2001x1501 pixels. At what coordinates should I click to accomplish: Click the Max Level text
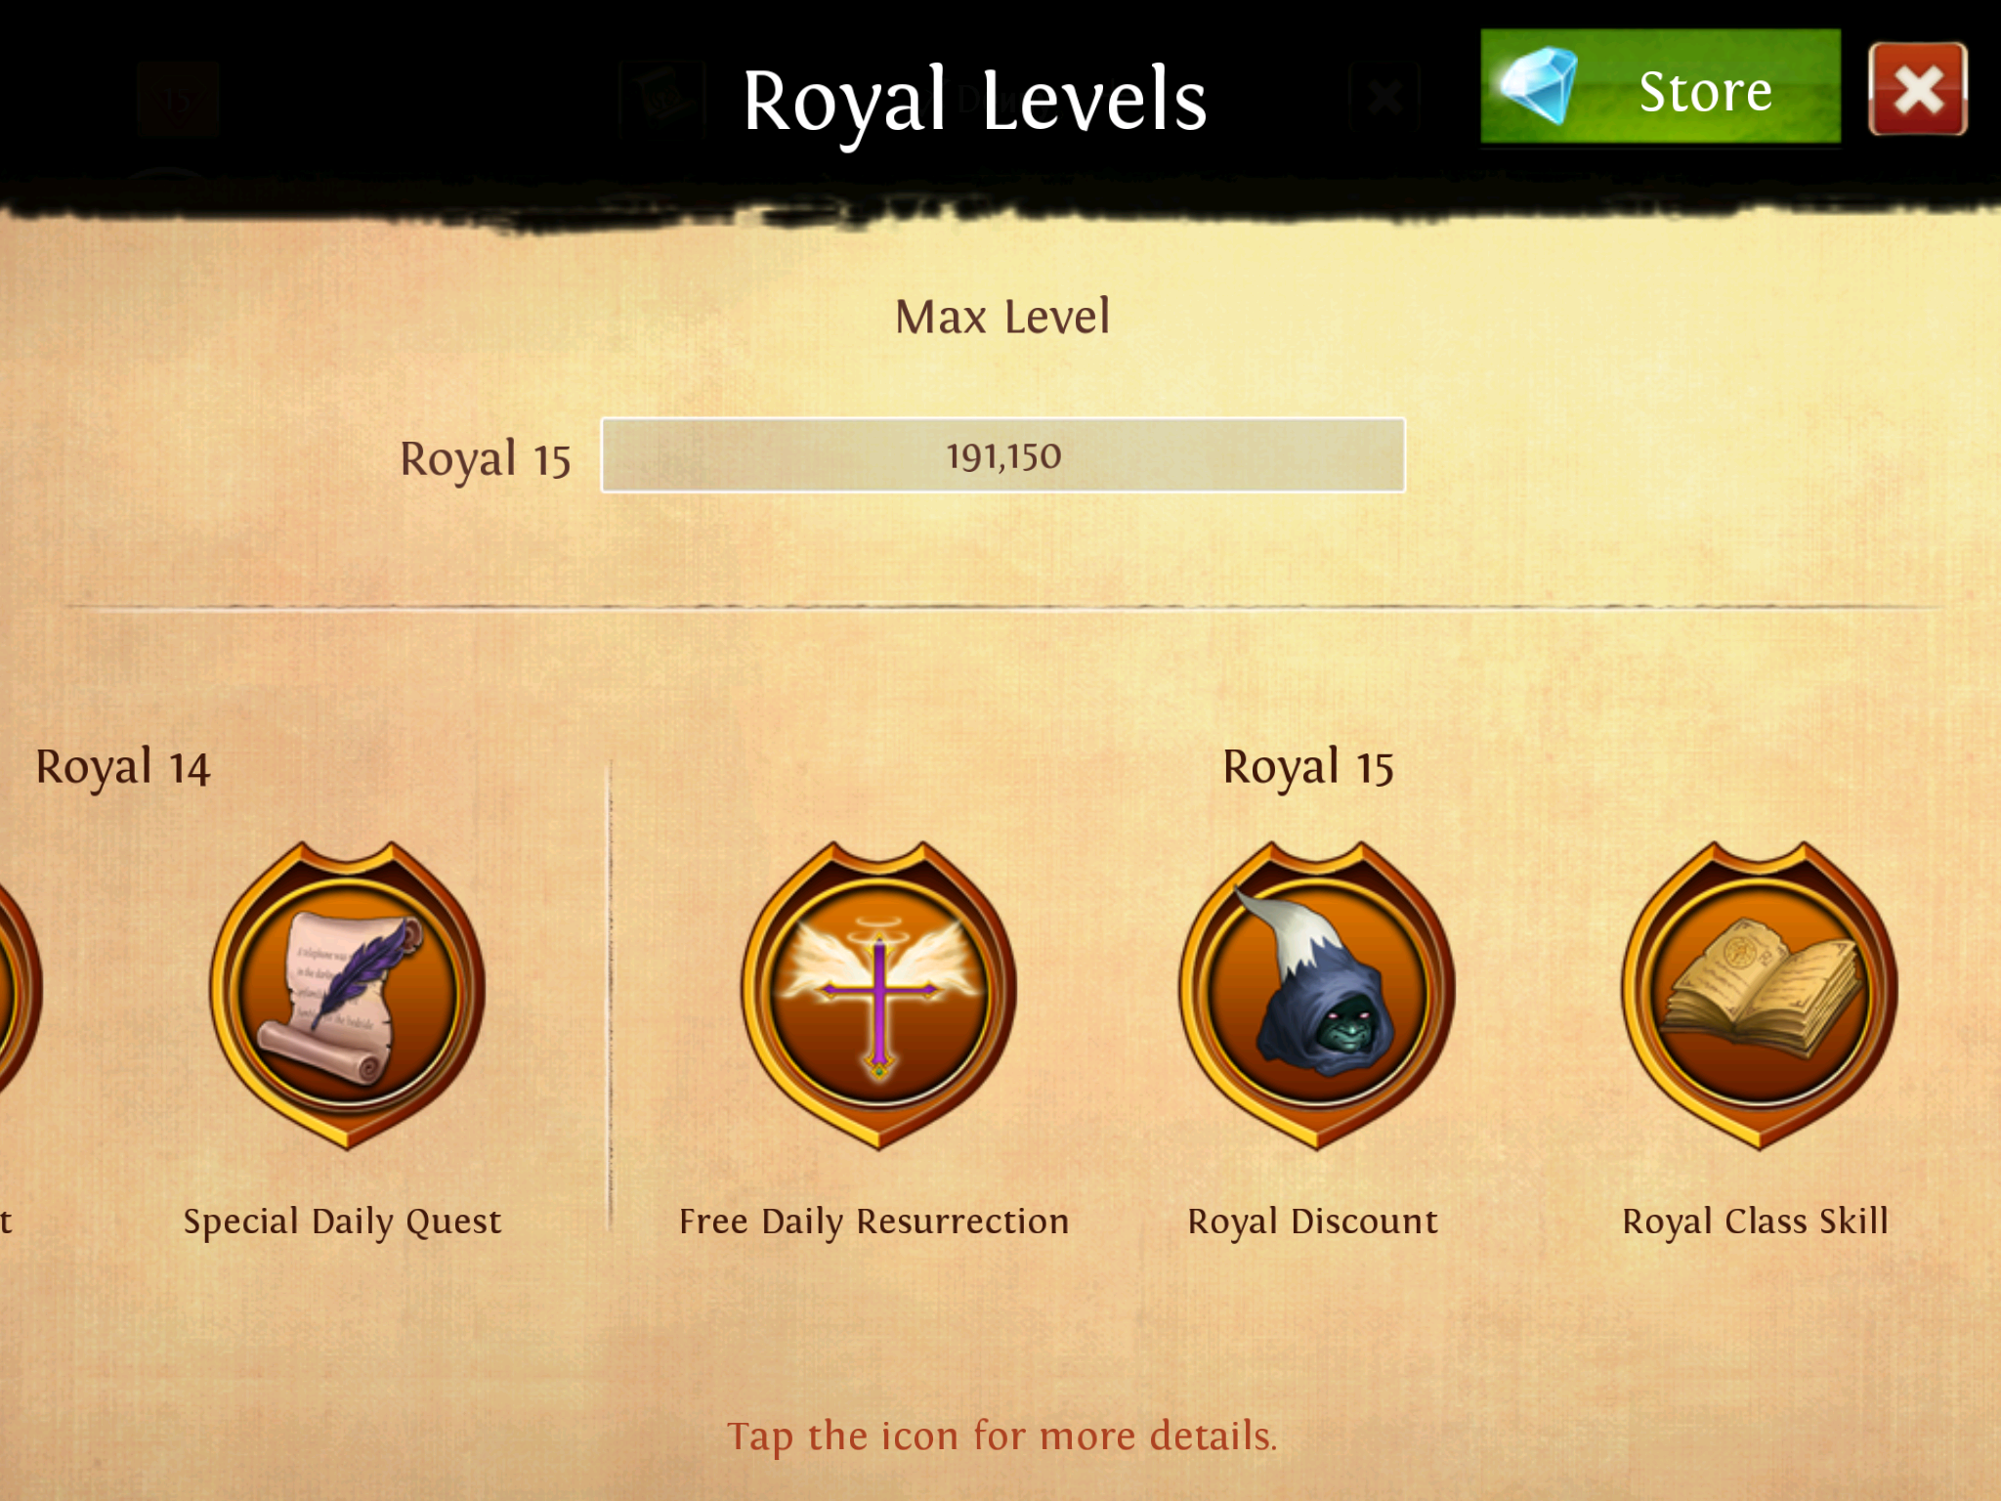pyautogui.click(x=1003, y=317)
